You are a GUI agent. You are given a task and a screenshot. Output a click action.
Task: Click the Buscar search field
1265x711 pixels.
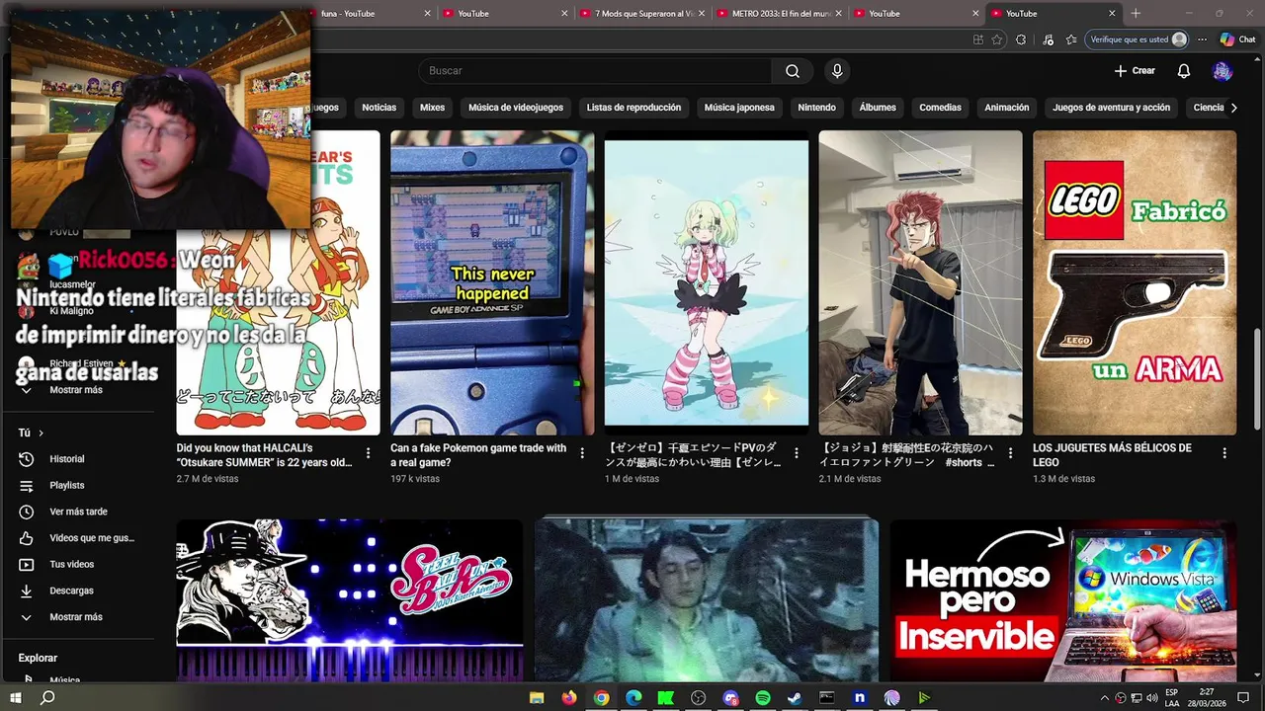tap(595, 71)
